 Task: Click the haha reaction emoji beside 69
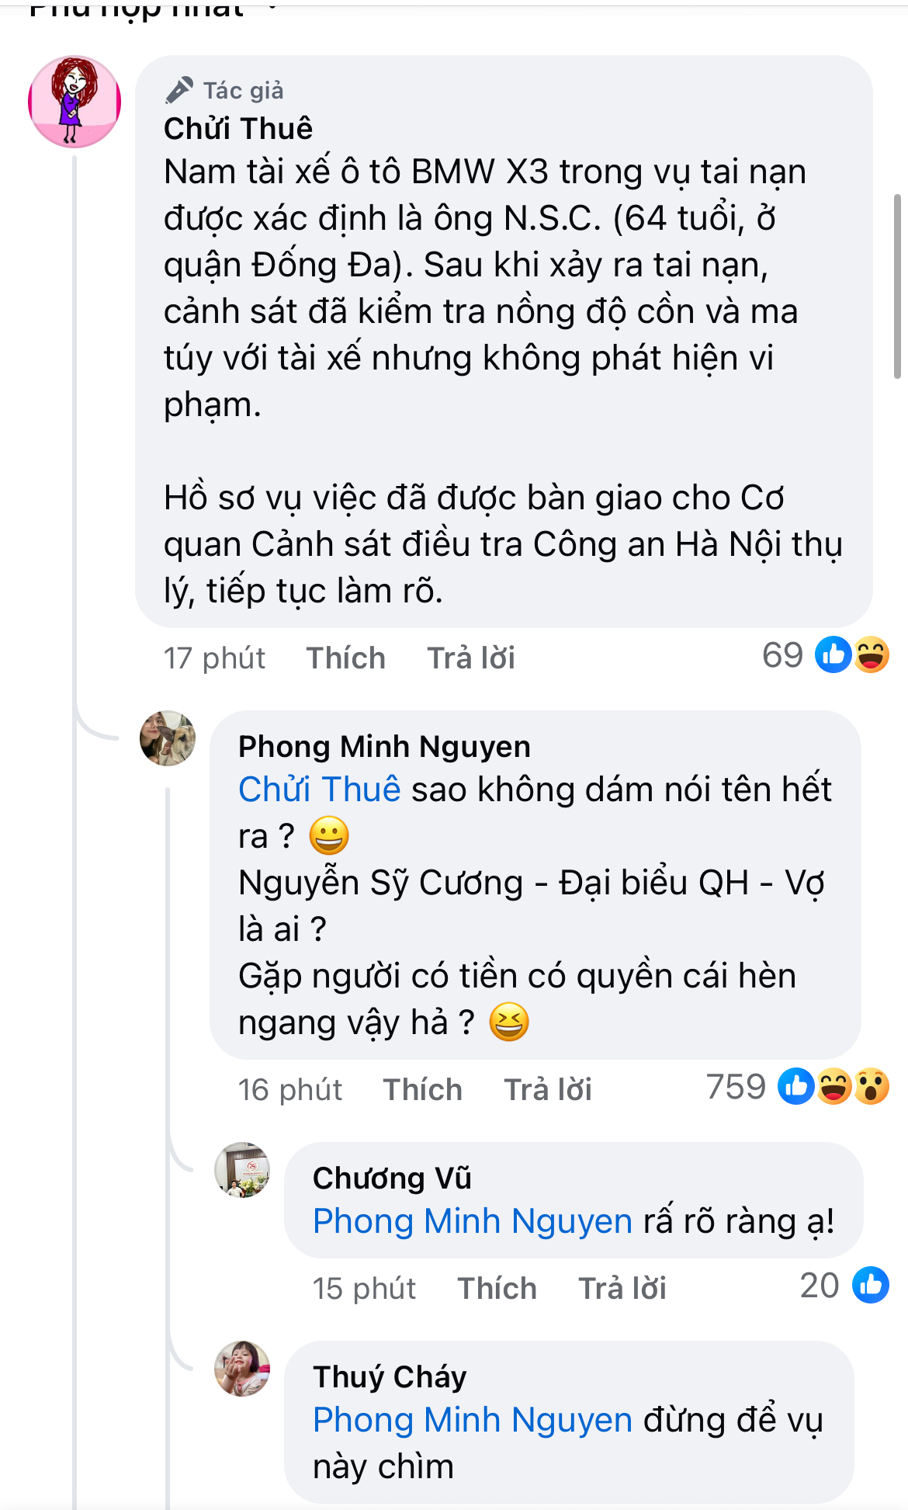872,654
